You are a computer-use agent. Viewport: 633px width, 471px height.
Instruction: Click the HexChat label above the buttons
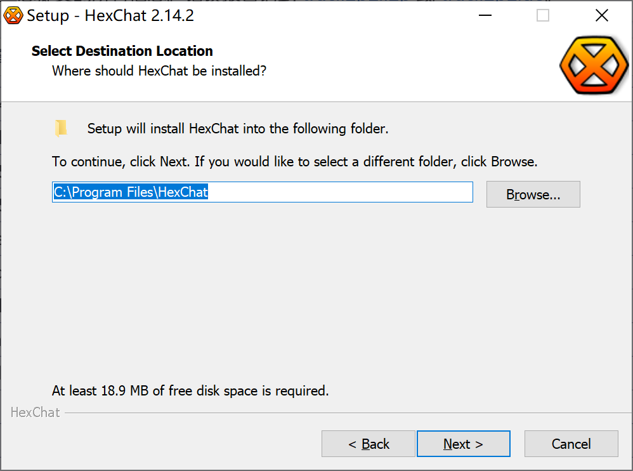pyautogui.click(x=36, y=413)
